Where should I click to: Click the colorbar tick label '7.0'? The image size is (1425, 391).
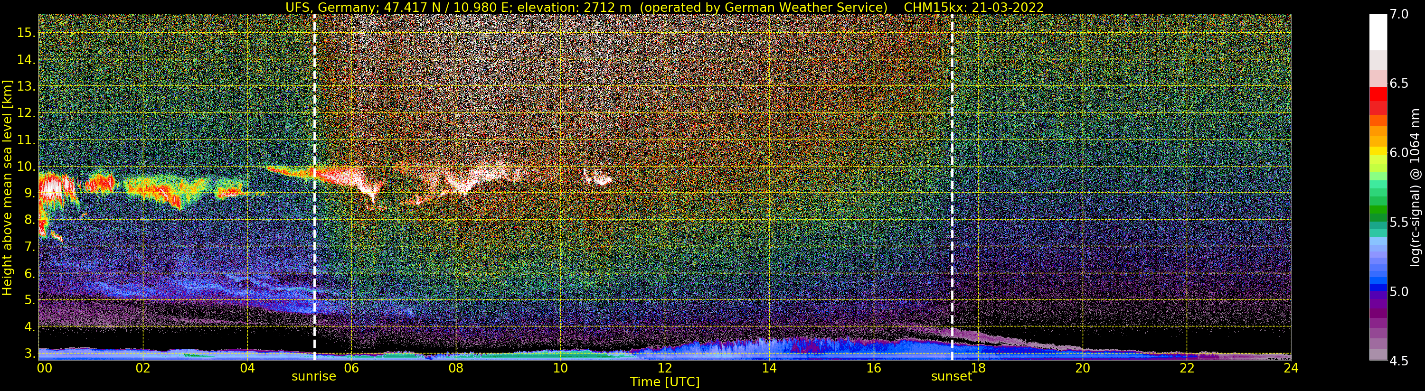pyautogui.click(x=1399, y=14)
